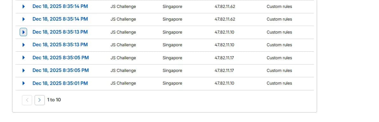Open the topmost 8:35:14 PM timestamp link
379x122 pixels.
60,7
